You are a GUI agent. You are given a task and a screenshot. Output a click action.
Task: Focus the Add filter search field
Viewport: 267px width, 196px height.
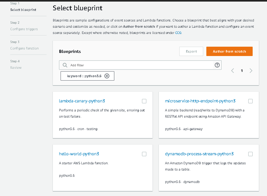point(140,65)
